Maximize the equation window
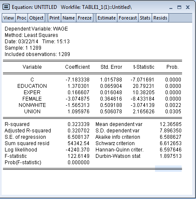 tap(179, 7)
